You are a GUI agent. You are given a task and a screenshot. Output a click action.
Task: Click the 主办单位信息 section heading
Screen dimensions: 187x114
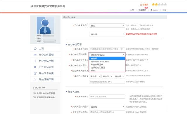pyautogui.click(x=75, y=44)
